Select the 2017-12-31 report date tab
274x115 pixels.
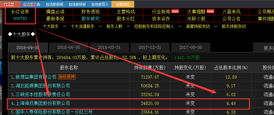[x=150, y=47]
